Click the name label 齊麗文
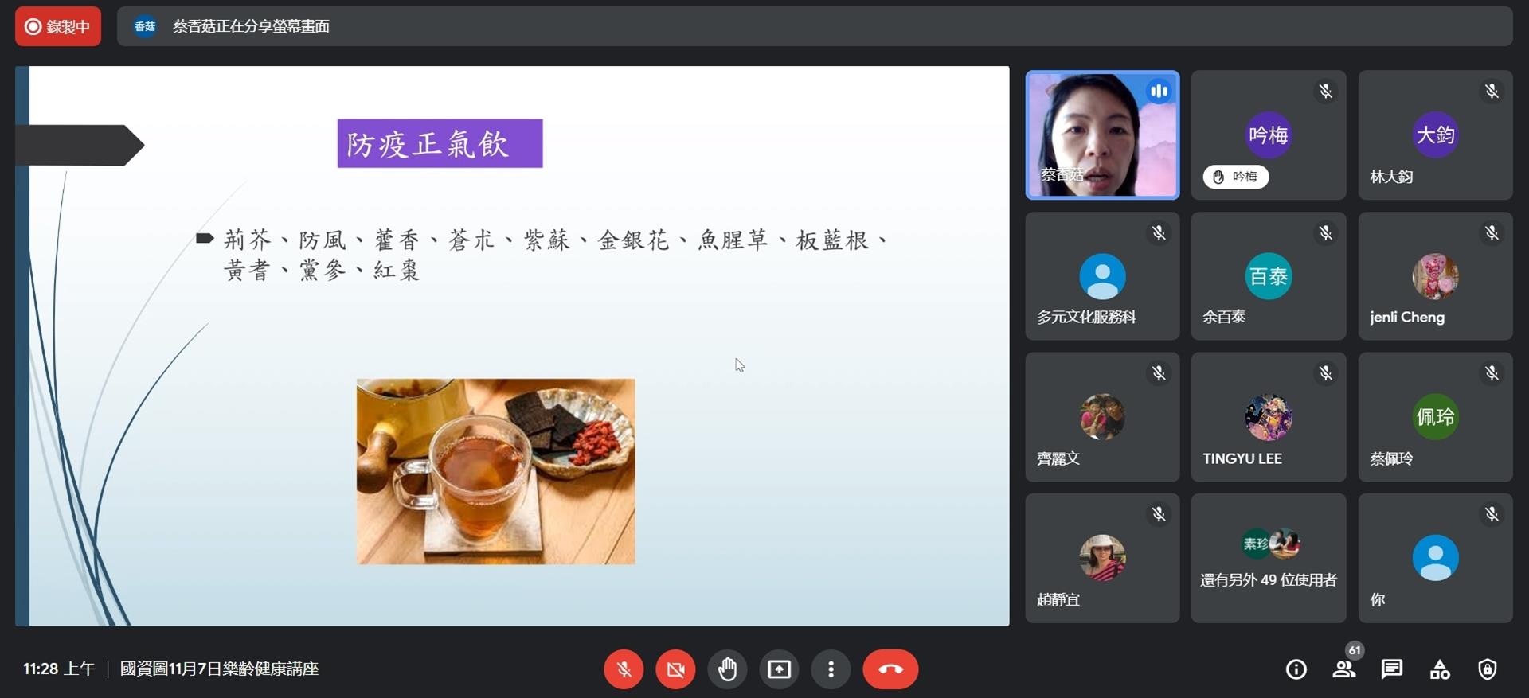 [x=1058, y=458]
